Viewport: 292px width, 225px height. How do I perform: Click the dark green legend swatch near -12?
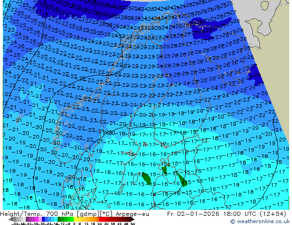(59, 219)
